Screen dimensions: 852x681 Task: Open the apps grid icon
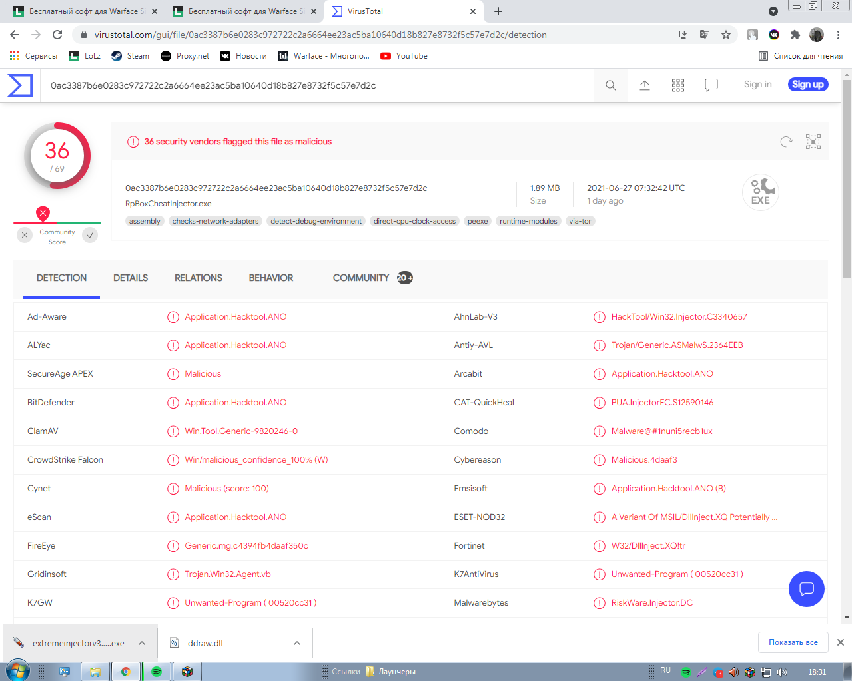point(677,85)
